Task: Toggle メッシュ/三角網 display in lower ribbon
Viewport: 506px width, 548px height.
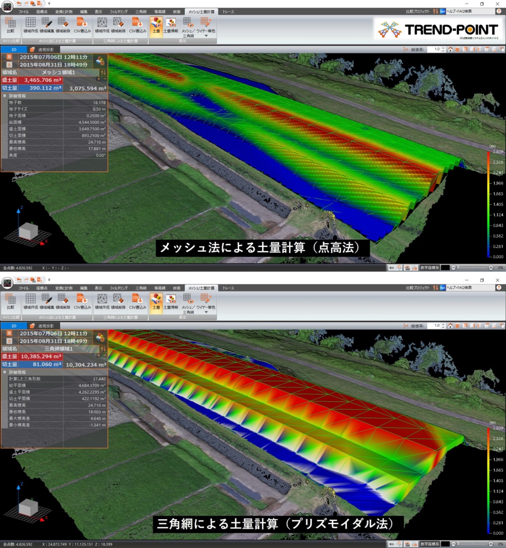Action: point(188,302)
